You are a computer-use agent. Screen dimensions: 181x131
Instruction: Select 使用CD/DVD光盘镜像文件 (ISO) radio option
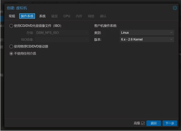(x=11, y=26)
